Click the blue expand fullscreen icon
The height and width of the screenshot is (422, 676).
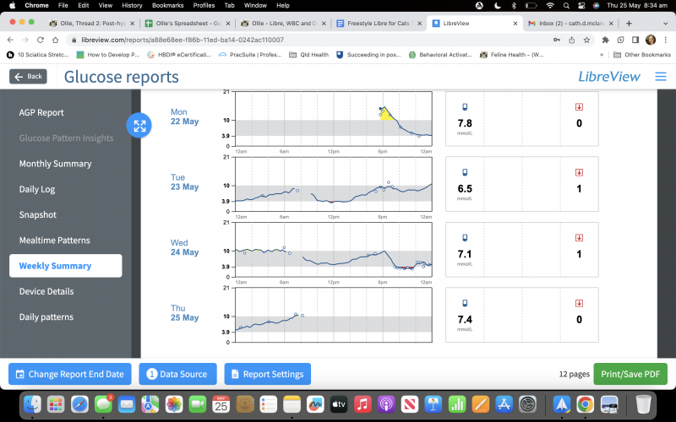[x=139, y=126]
